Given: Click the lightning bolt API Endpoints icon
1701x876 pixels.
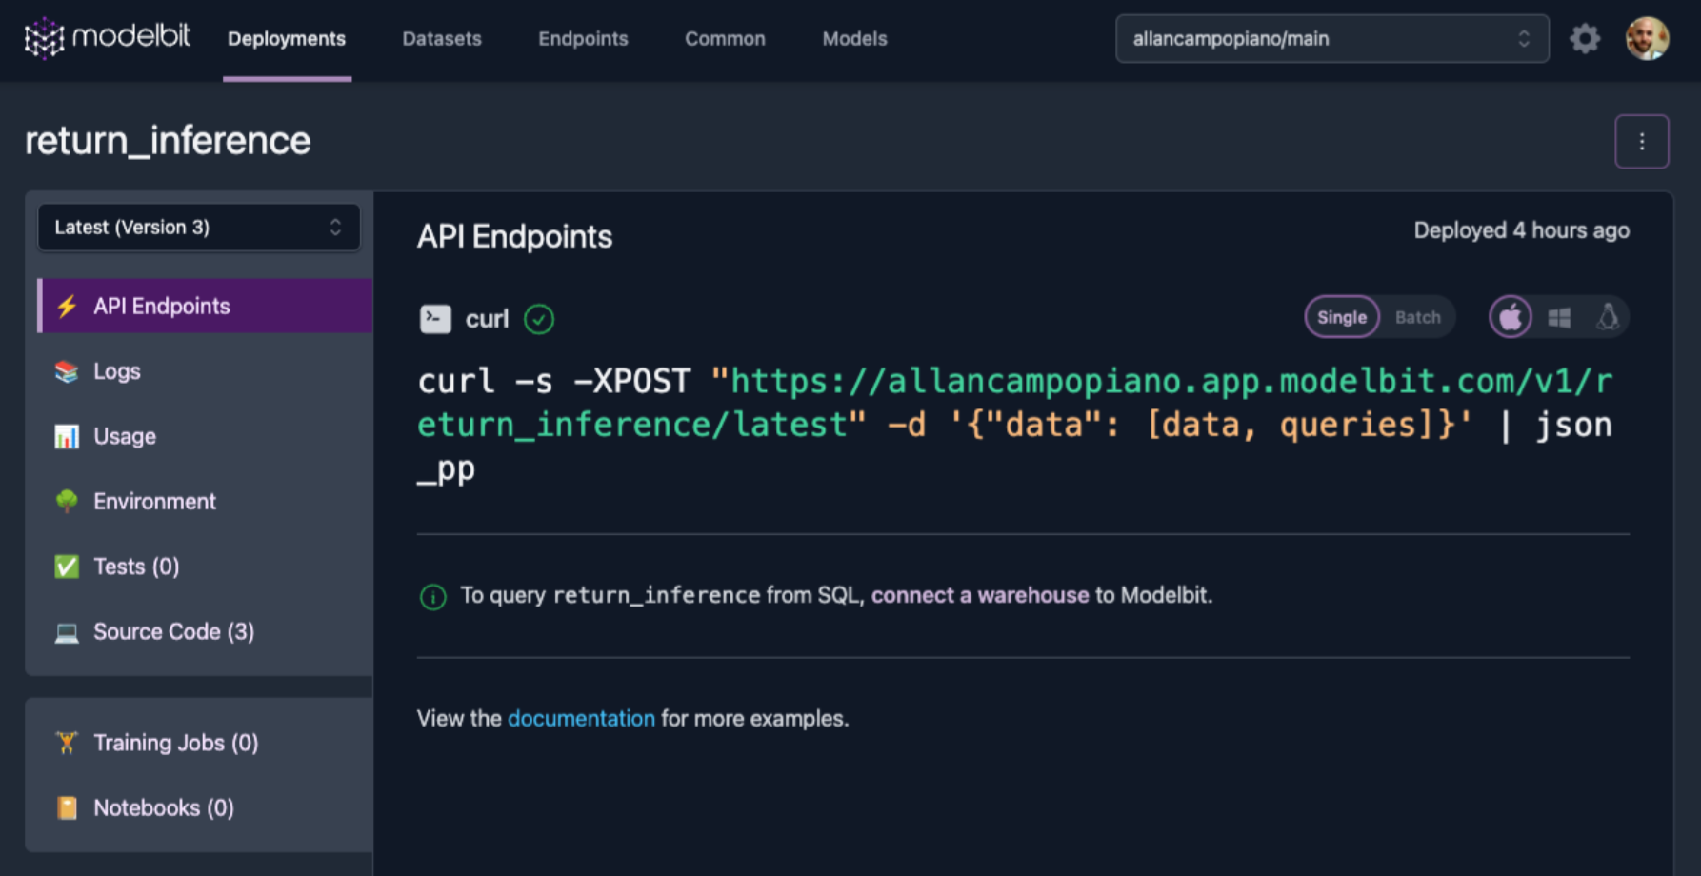Looking at the screenshot, I should coord(67,307).
